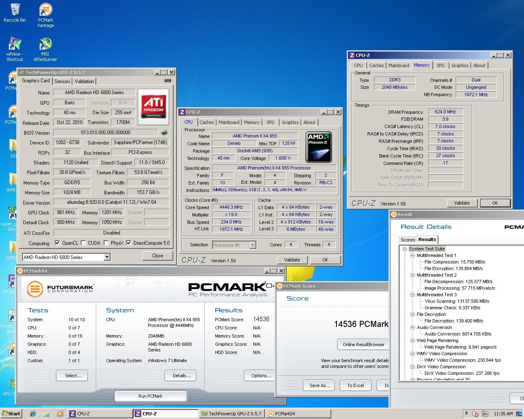
Task: Collapse the System Test Suite tree node
Action: 404,249
